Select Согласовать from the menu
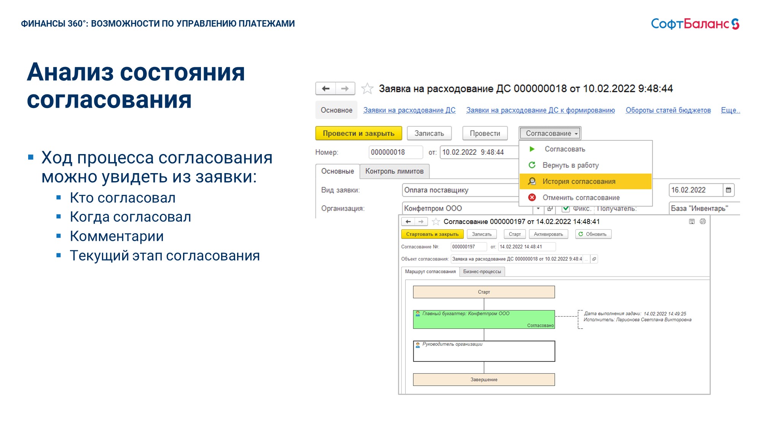761x428 pixels. click(x=586, y=149)
